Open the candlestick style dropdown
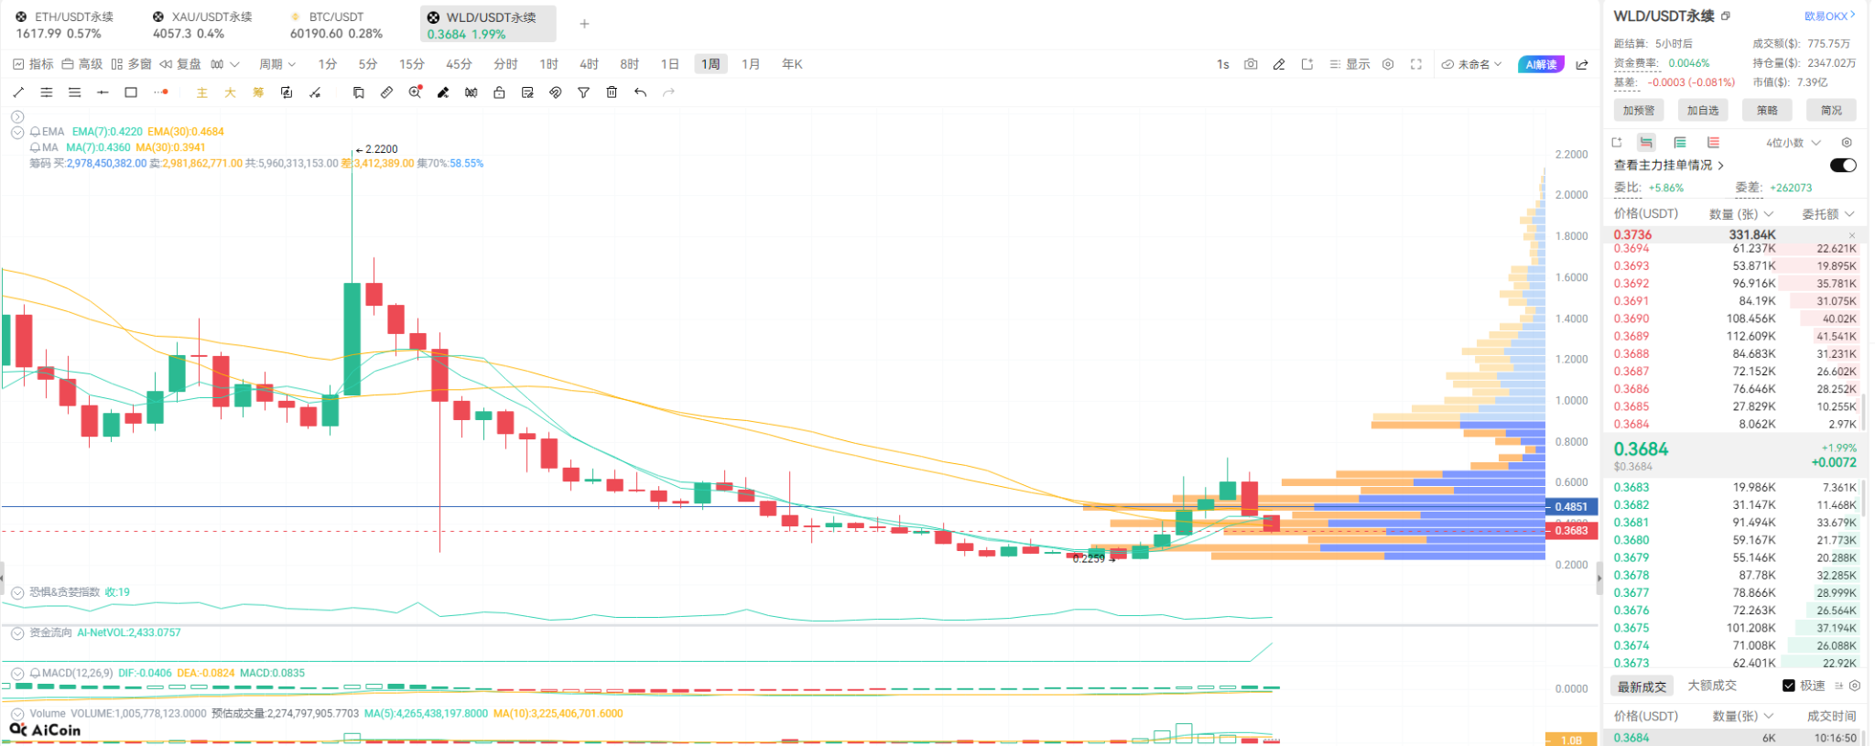 (x=224, y=64)
